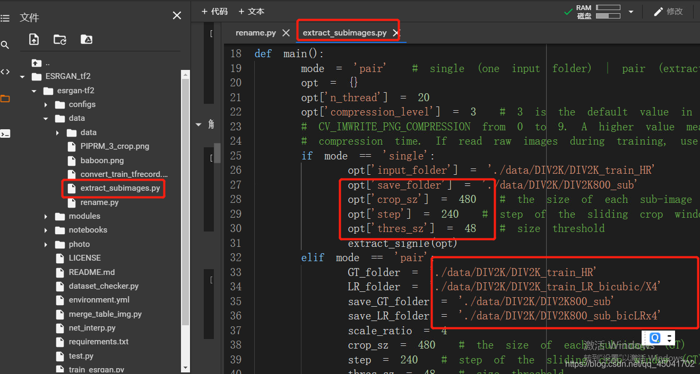
Task: Open the code snippets icon in left sidebar
Action: point(5,72)
